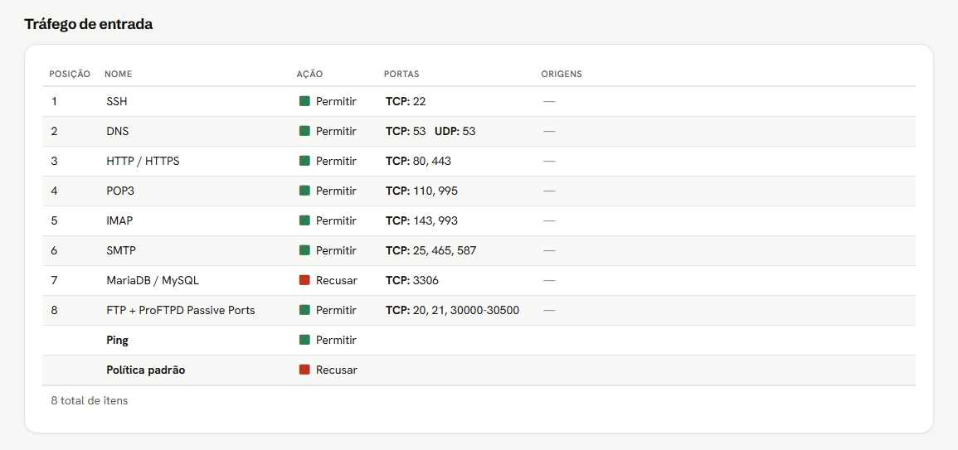Click the PORTAS column header
Image resolution: width=958 pixels, height=450 pixels.
coord(401,74)
